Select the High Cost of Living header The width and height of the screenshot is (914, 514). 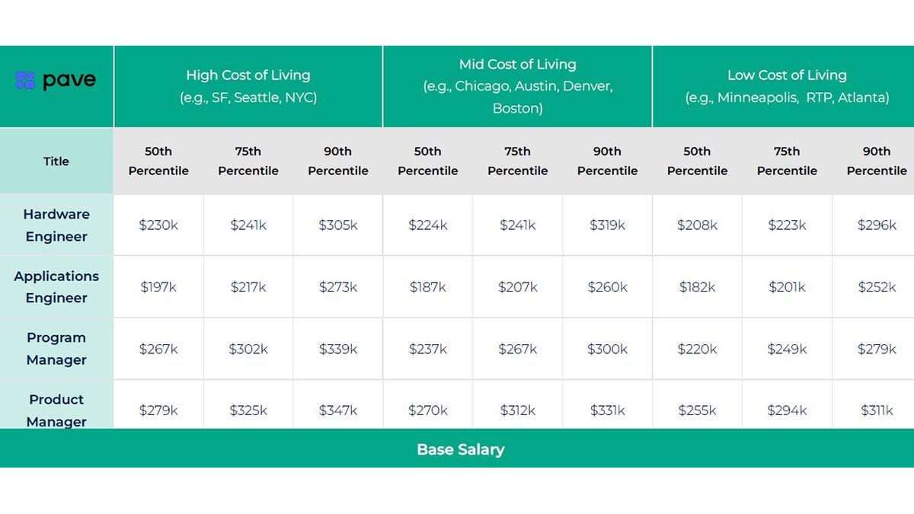click(248, 86)
